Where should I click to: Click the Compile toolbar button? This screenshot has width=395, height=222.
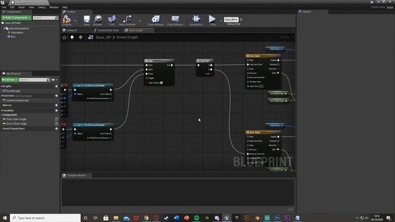[x=67, y=20]
